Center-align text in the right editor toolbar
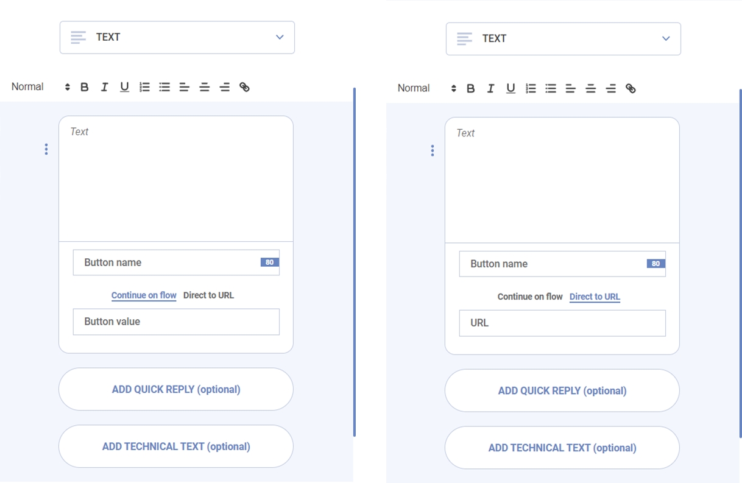This screenshot has height=483, width=742. 590,88
